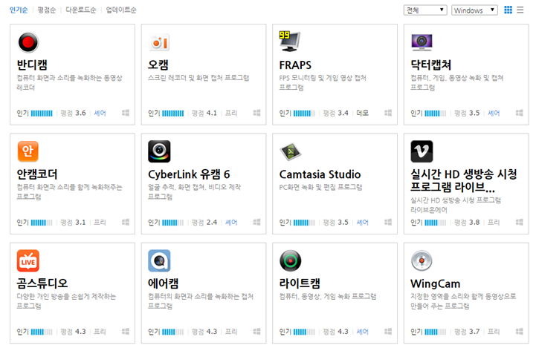Click Camtasia description PC화면 녹화 text
536x348 pixels.
(320, 187)
